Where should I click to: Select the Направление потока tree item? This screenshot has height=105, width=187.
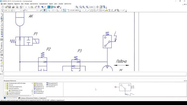pos(17,90)
